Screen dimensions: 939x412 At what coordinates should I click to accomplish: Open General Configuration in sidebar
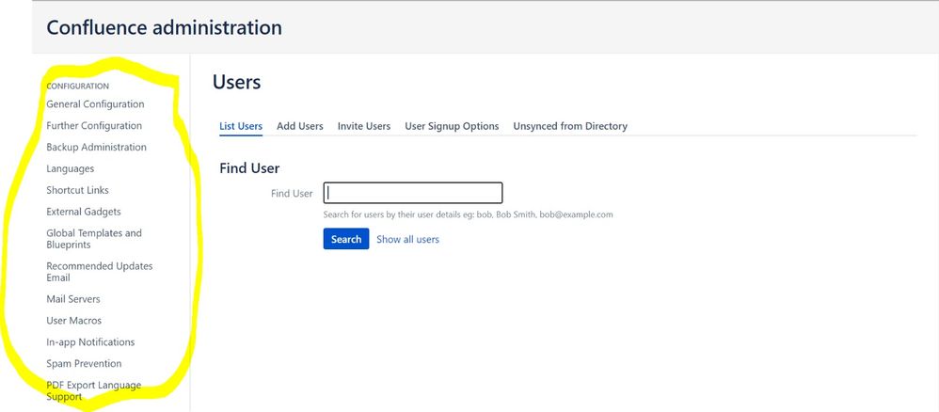(95, 104)
